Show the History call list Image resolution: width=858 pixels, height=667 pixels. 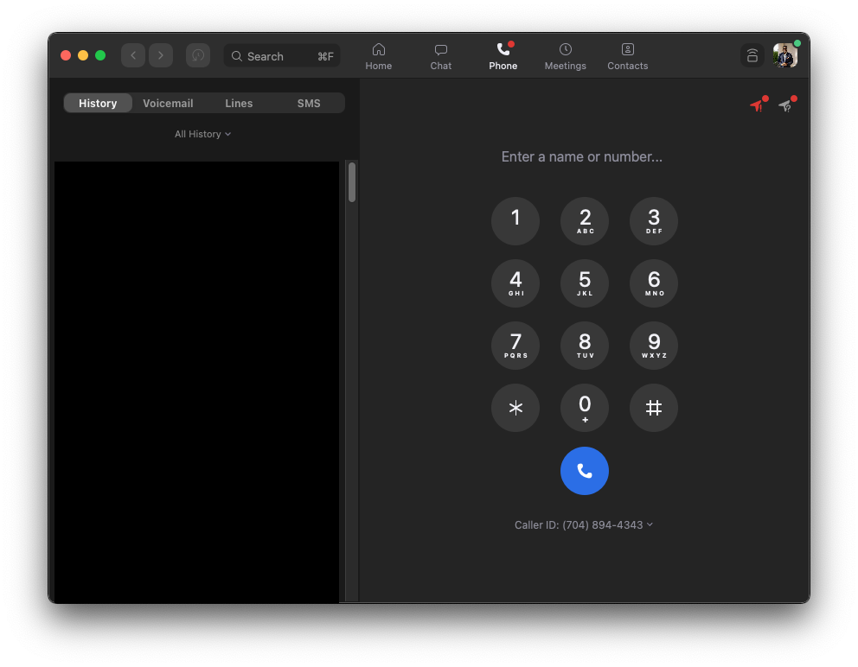pyautogui.click(x=98, y=103)
